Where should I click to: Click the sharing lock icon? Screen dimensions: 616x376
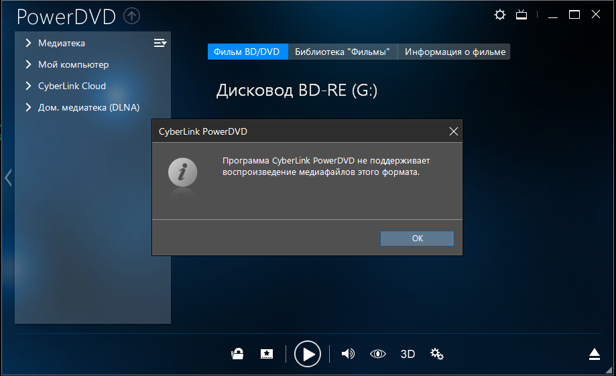tap(237, 354)
